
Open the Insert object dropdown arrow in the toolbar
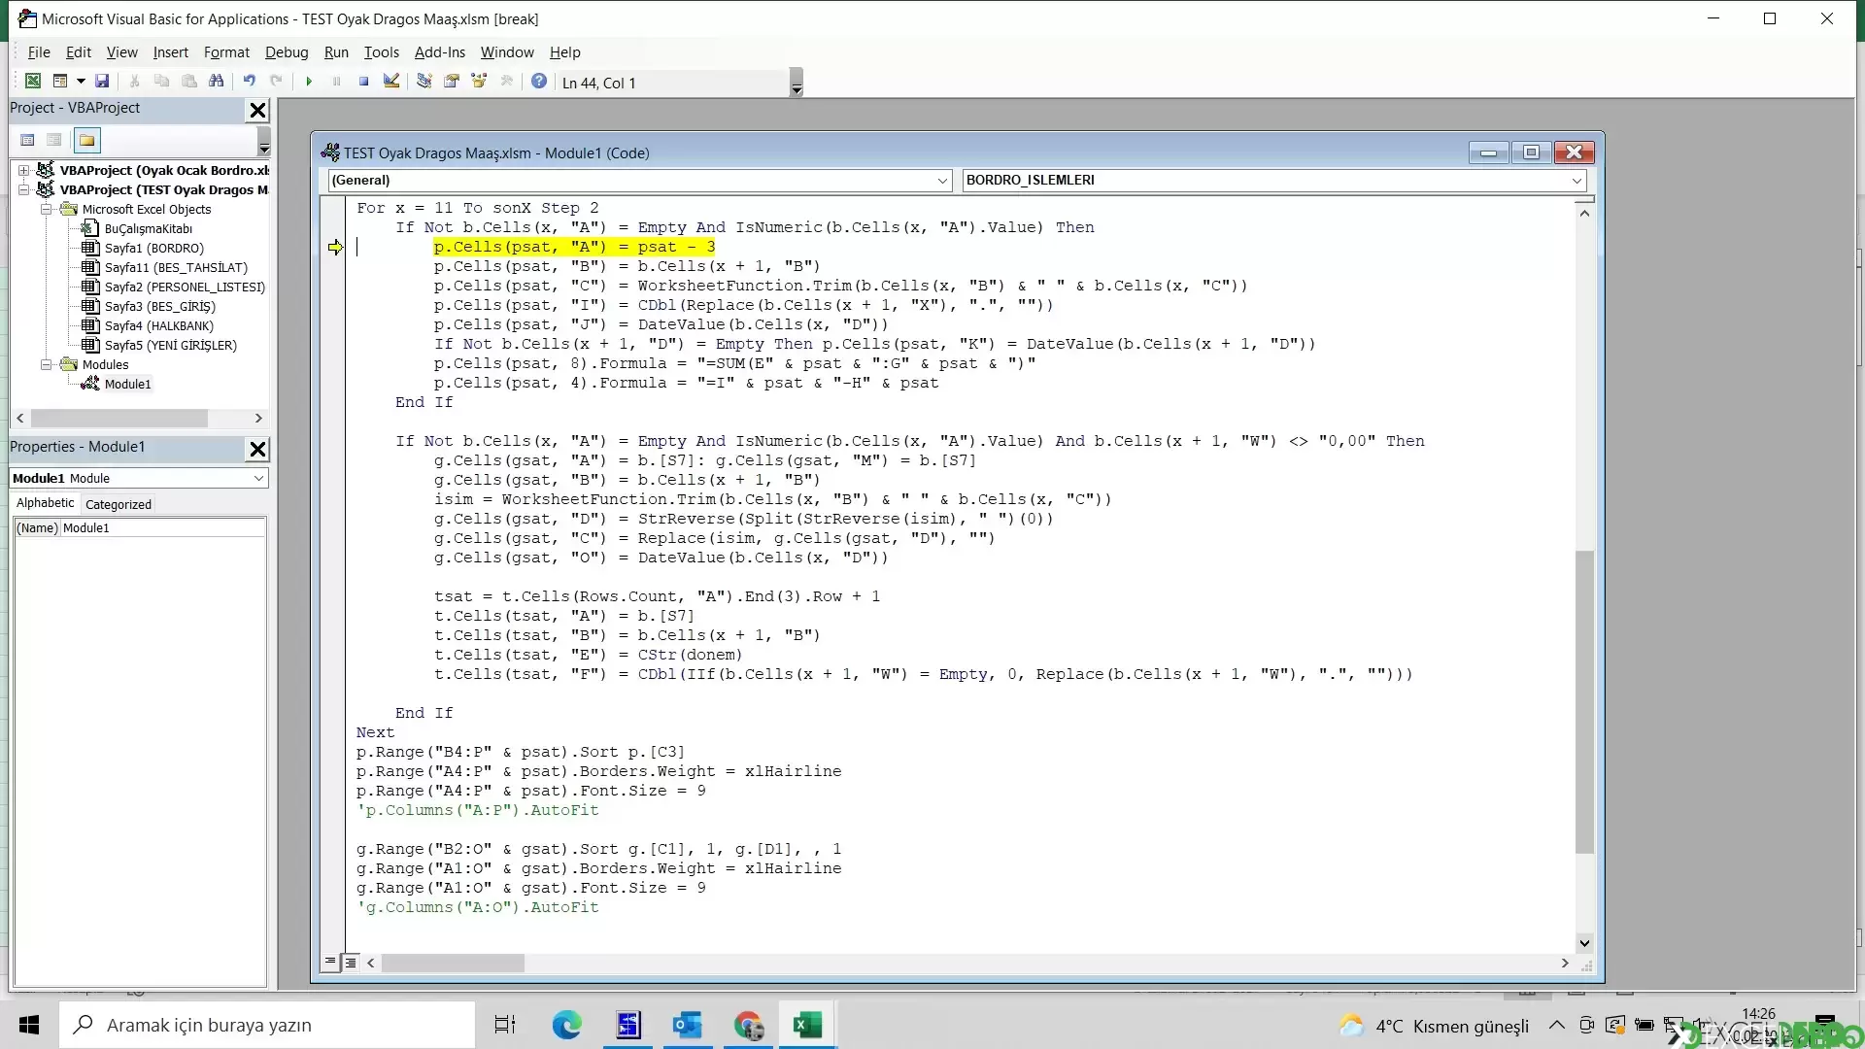coord(81,82)
